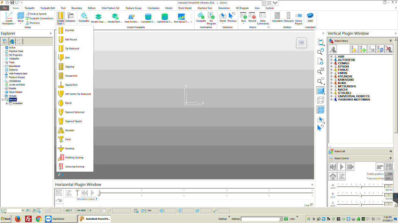Open Firefox from the taskbar
The height and width of the screenshot is (223, 398).
point(18,219)
